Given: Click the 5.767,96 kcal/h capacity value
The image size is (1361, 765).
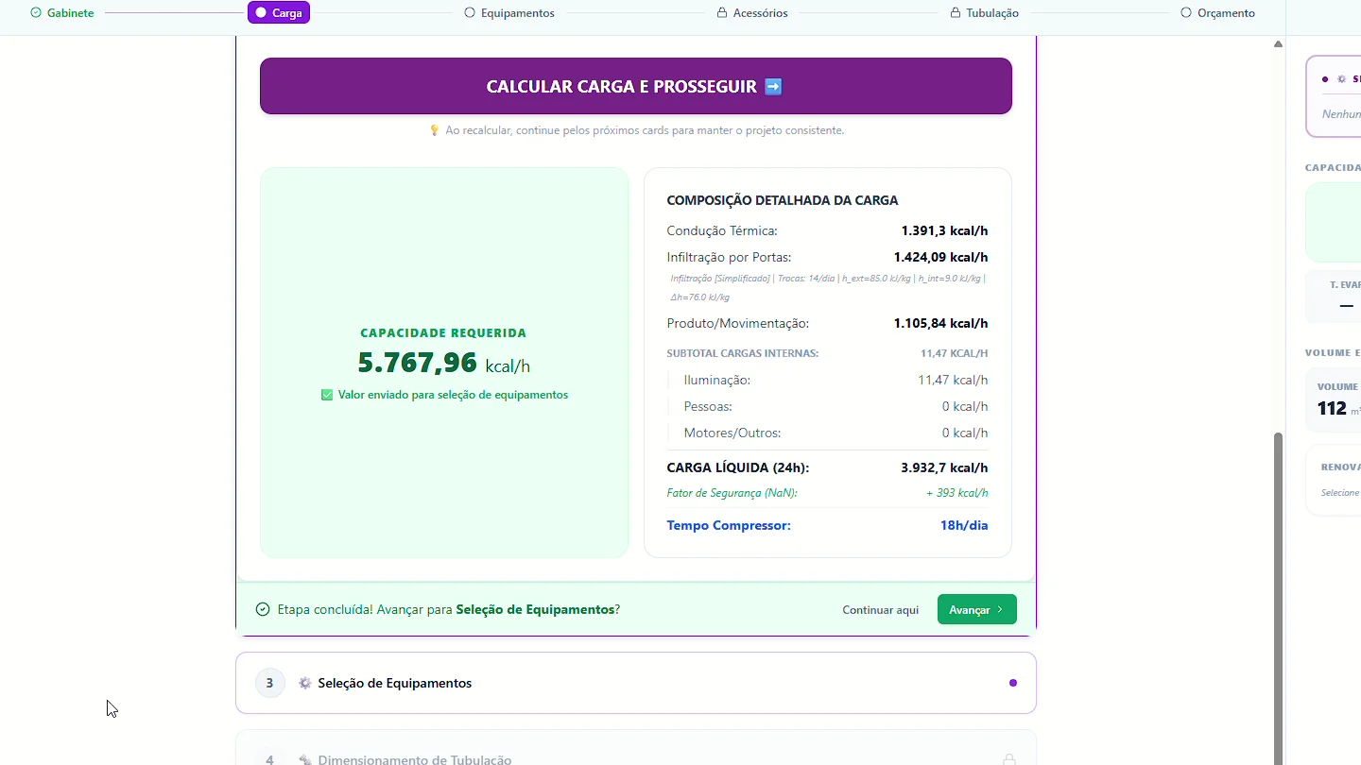Looking at the screenshot, I should tap(444, 363).
